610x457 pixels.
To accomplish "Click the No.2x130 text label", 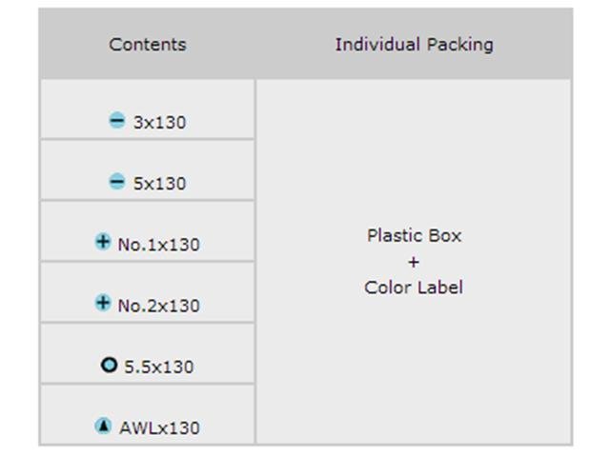I will click(x=158, y=306).
